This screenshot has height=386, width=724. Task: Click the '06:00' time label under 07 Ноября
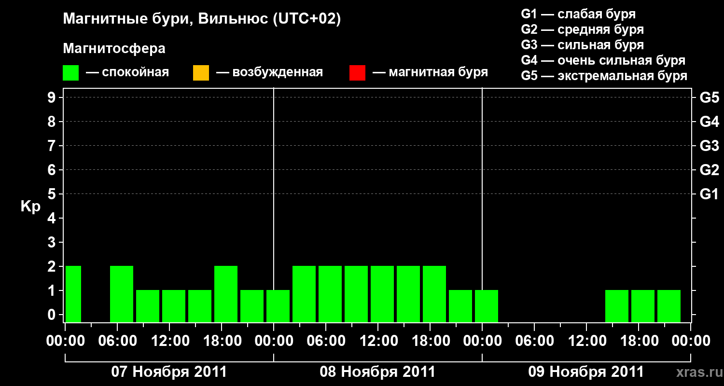point(117,341)
